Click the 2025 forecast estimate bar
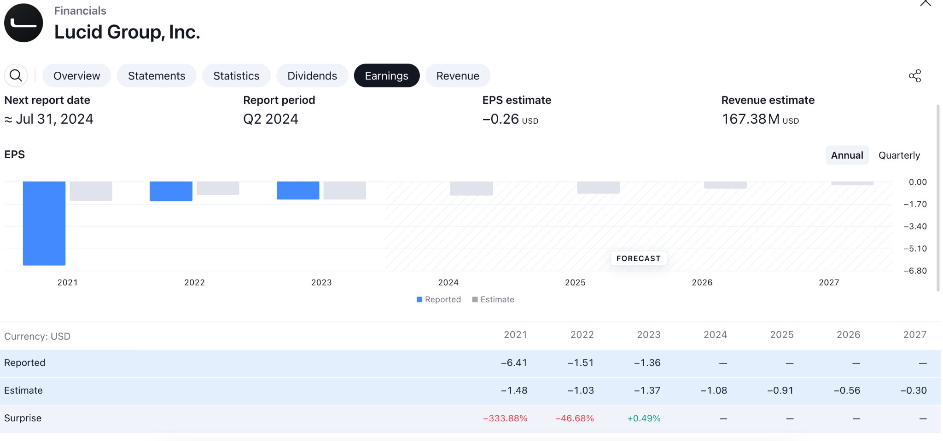943x441 pixels. tap(599, 187)
